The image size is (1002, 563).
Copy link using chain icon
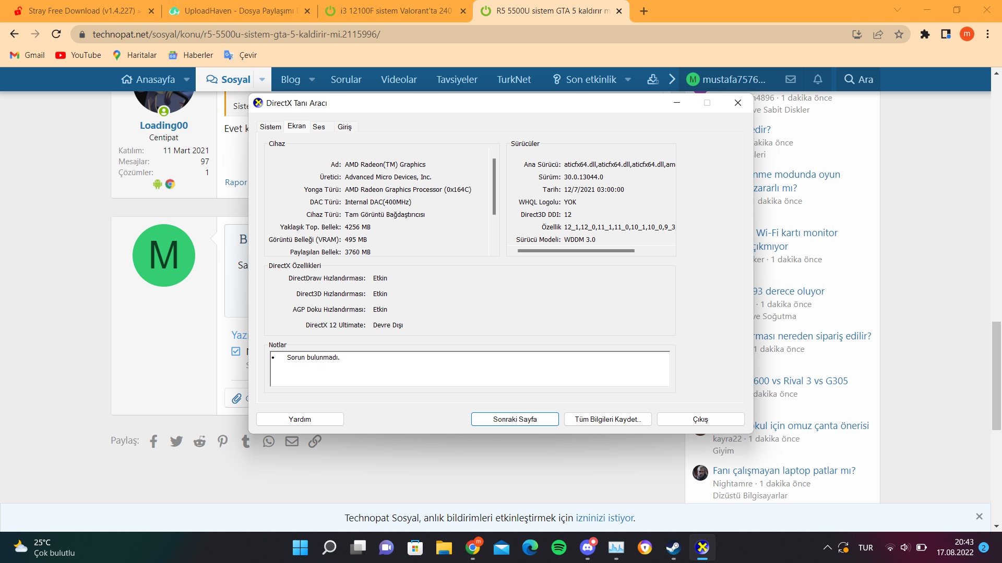pos(315,442)
